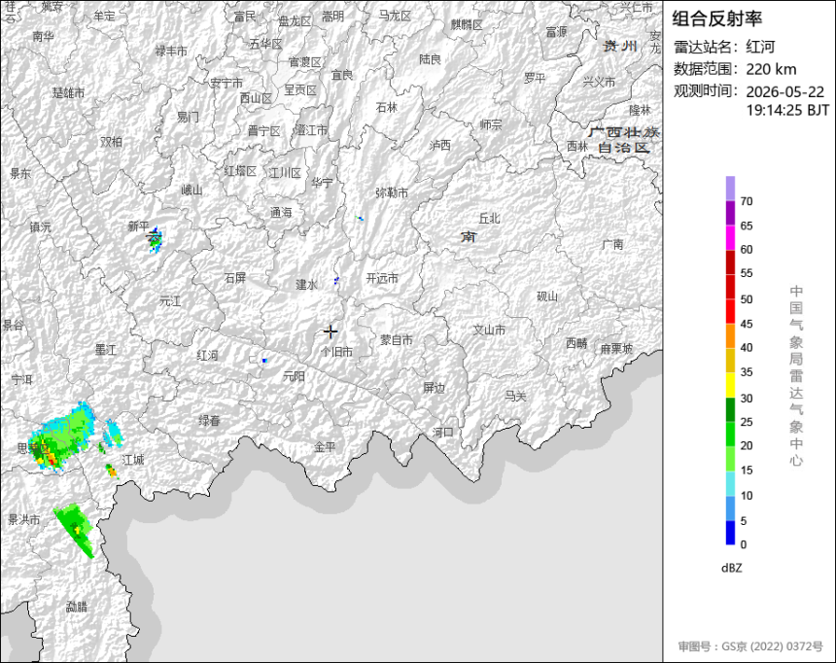Screen dimensions: 836x663
Task: Click the time 19:14:25 BJT
Action: click(787, 111)
